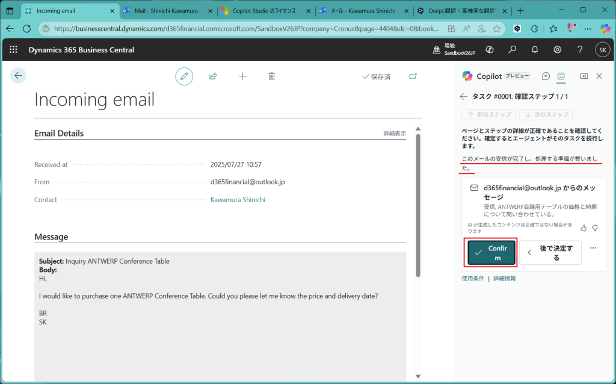Switch to Mail - Shinichi Kawamura tab
Viewport: 616px width, 384px height.
(x=168, y=11)
